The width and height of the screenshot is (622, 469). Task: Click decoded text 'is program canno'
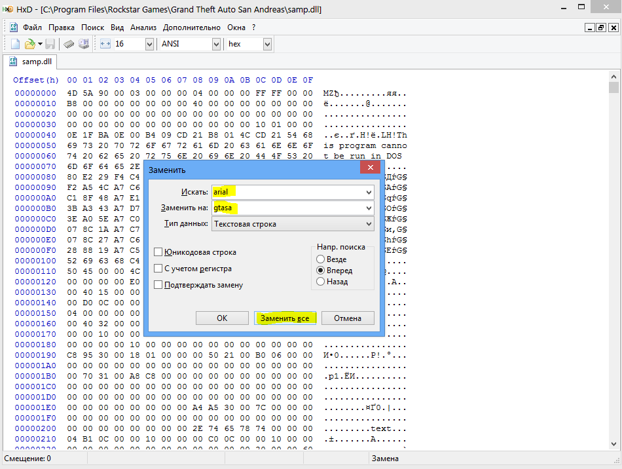tap(365, 145)
